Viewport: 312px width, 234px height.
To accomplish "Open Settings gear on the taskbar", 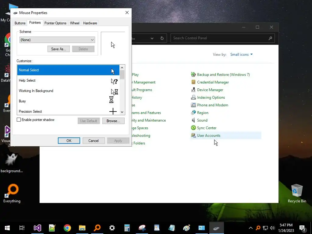I will click(x=112, y=228).
